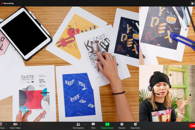The image size is (195, 130).
Task: Click the red Leave button
Action: pyautogui.click(x=192, y=126)
